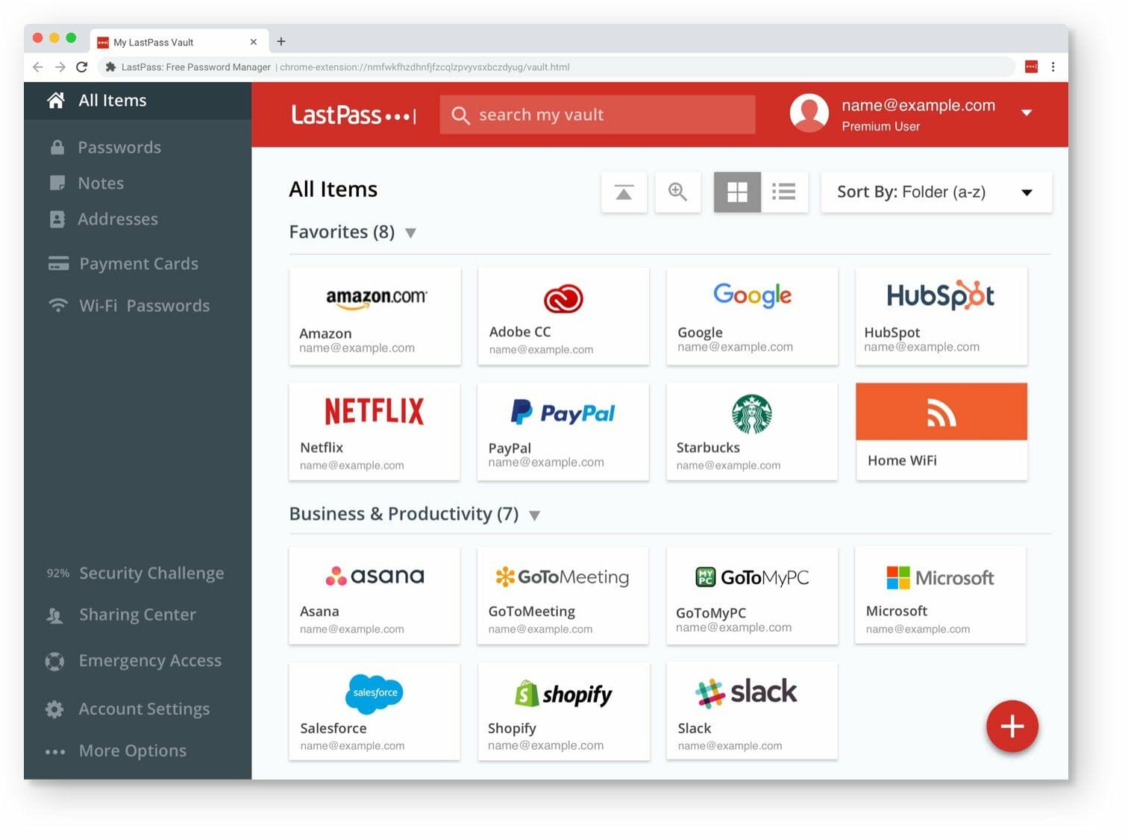Select Notes in the sidebar
This screenshot has height=840, width=1128.
[x=101, y=183]
